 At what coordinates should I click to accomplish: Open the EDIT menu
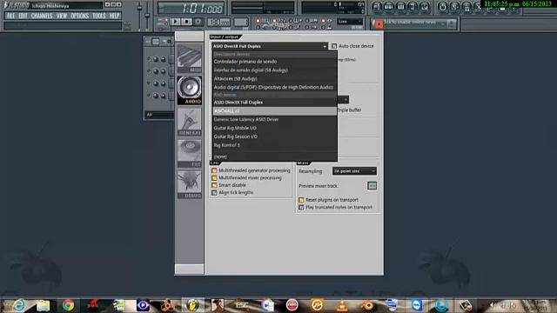(x=23, y=16)
